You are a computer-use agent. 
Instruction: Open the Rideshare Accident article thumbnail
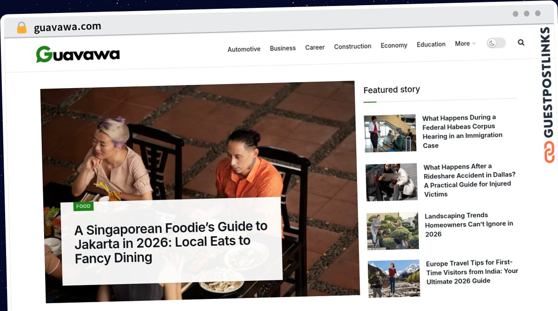(x=392, y=182)
